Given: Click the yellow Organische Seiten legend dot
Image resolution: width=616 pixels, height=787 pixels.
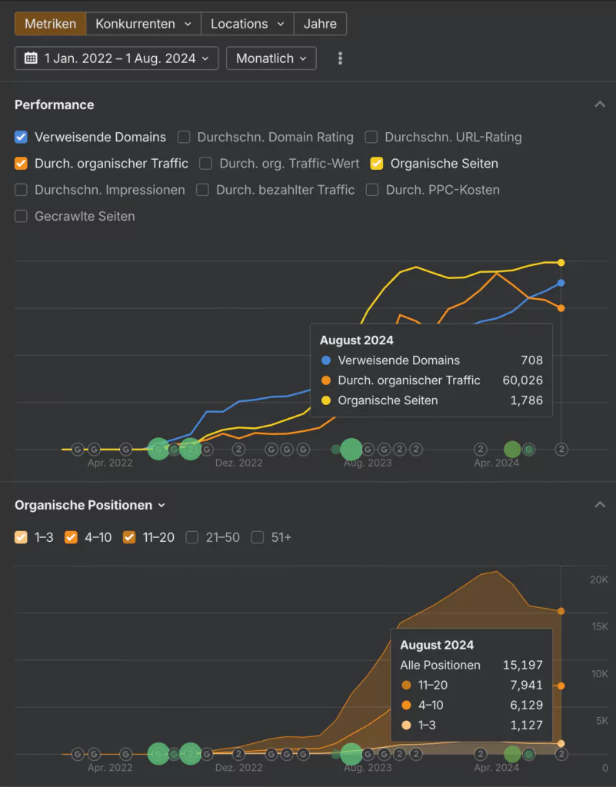Looking at the screenshot, I should pyautogui.click(x=326, y=400).
